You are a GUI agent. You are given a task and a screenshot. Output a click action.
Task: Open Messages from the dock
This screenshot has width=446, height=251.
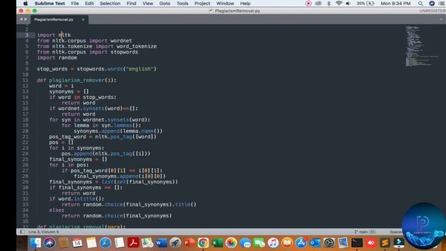[x=245, y=243]
